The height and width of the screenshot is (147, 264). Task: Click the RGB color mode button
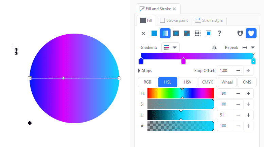[x=147, y=82]
